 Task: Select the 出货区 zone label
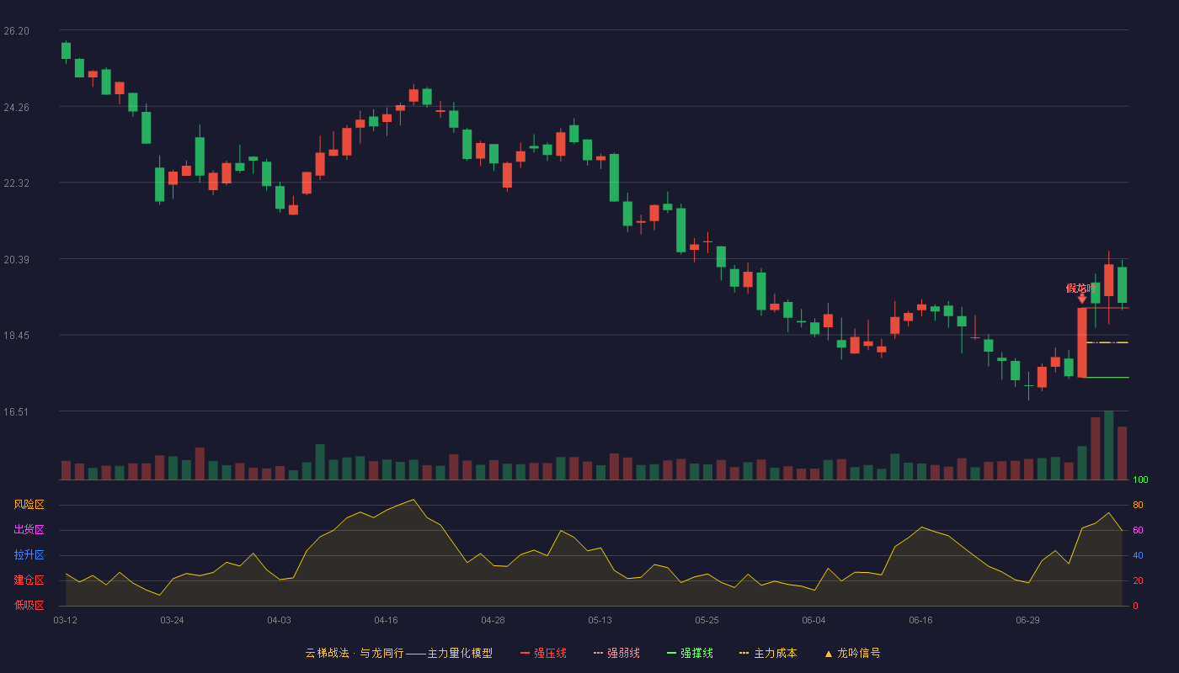pos(29,530)
